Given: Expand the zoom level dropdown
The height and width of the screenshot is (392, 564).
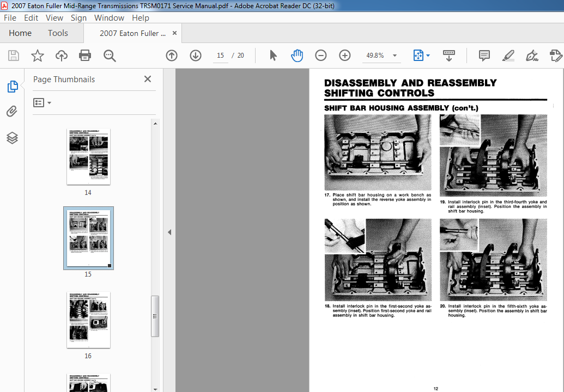Looking at the screenshot, I should point(395,56).
